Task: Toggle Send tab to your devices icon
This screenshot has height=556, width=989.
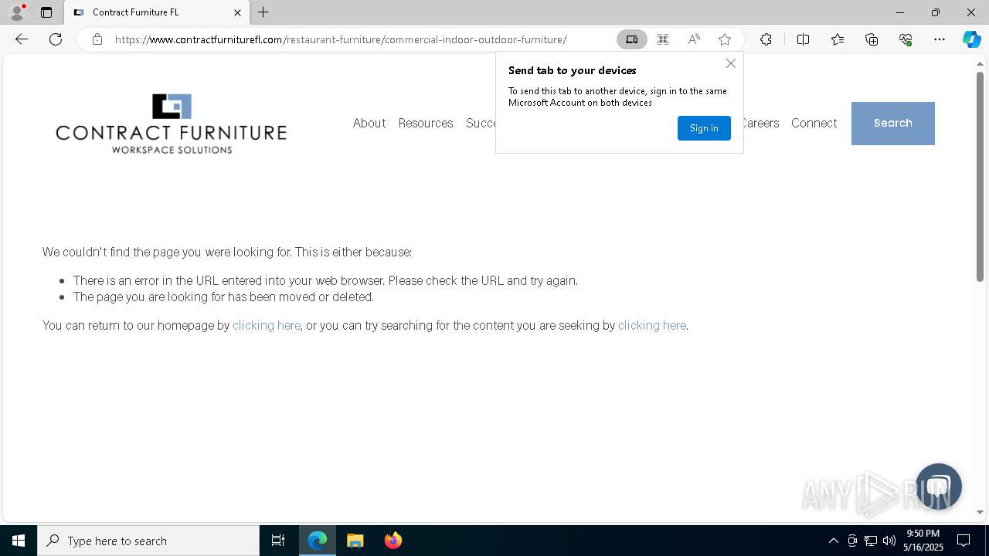Action: (x=632, y=39)
